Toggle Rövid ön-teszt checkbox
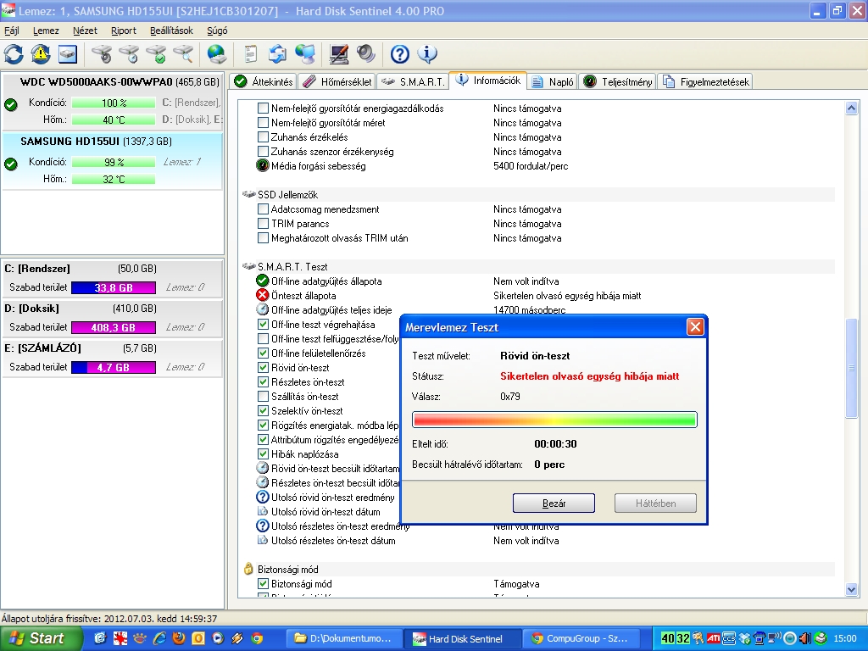 [x=263, y=368]
